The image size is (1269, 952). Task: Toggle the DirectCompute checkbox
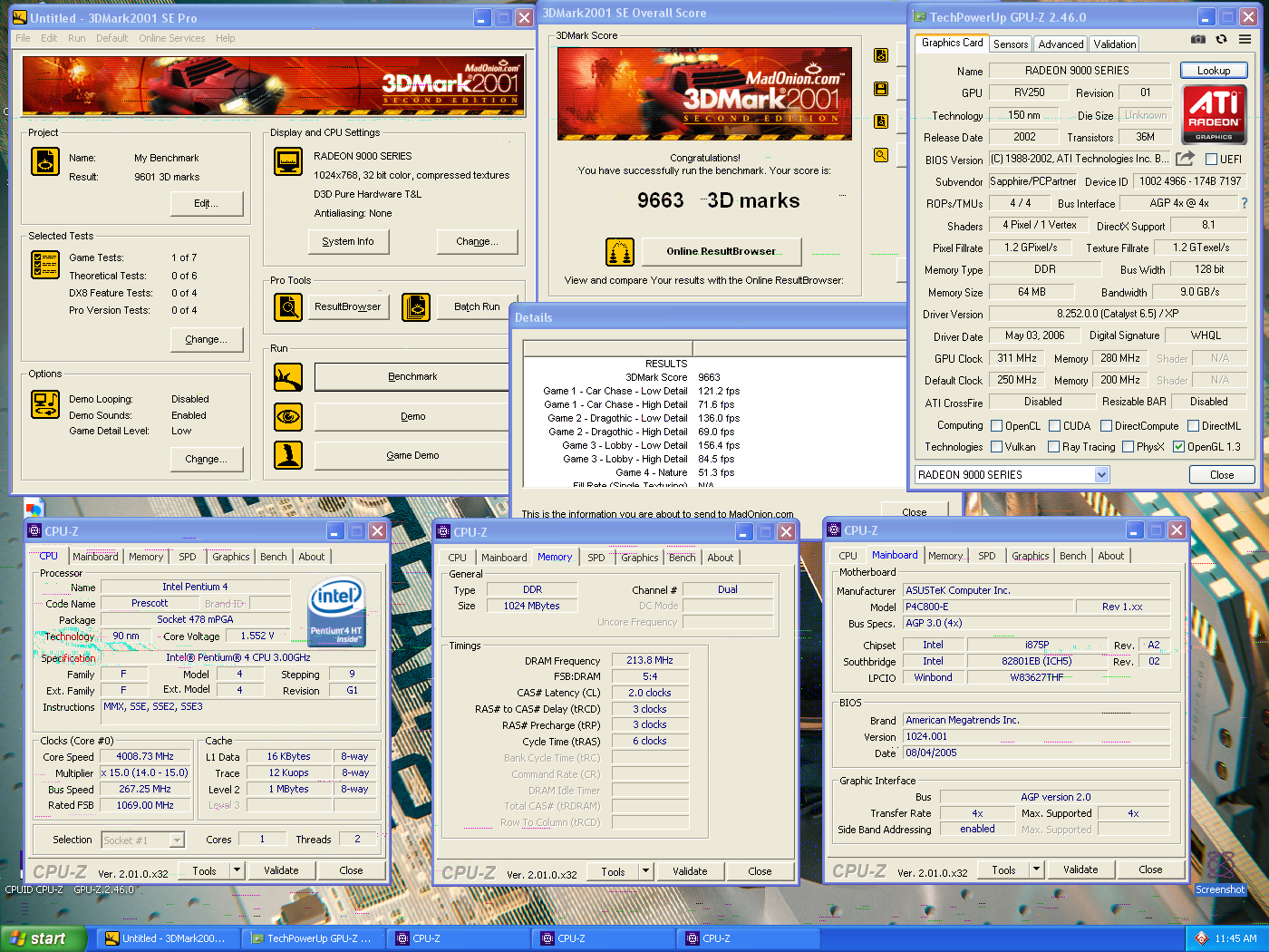click(1106, 426)
